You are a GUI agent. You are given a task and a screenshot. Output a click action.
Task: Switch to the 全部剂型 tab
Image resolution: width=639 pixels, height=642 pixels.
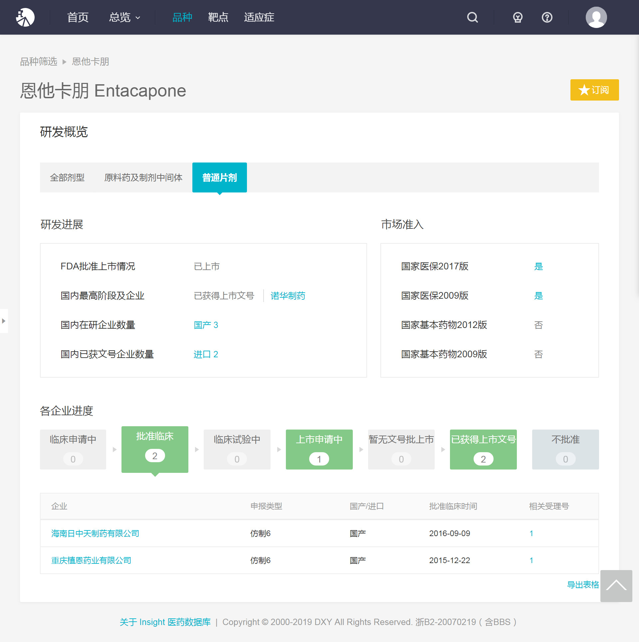pos(68,177)
